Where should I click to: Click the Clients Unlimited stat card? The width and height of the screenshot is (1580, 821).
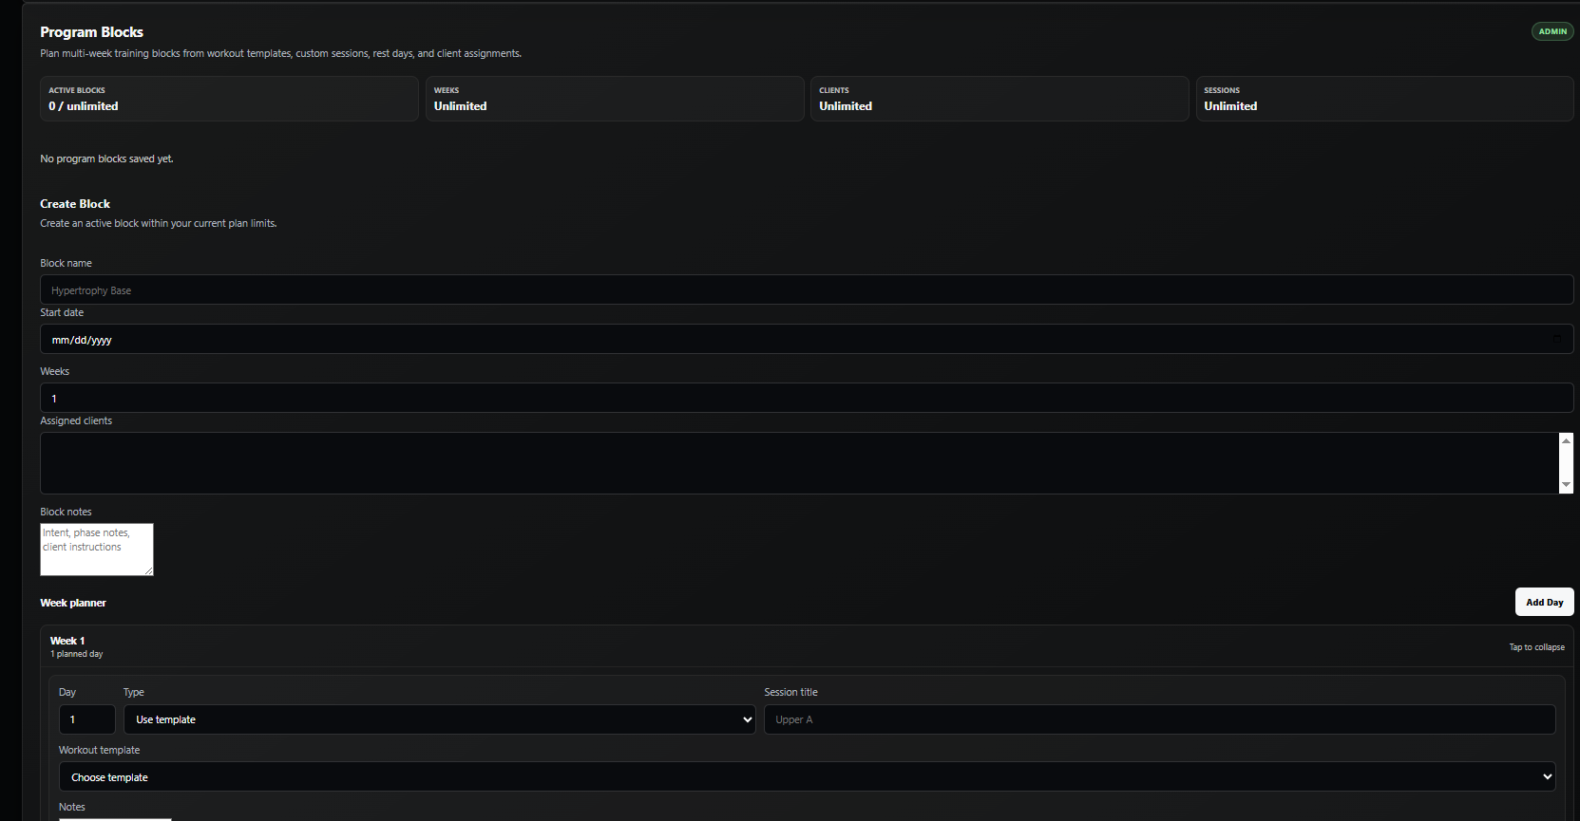(999, 99)
